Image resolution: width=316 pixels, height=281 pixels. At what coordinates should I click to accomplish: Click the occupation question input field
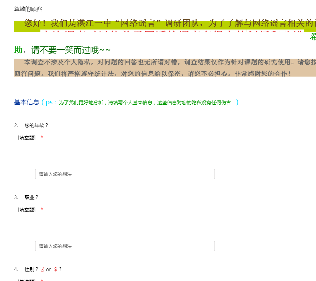tap(125, 246)
